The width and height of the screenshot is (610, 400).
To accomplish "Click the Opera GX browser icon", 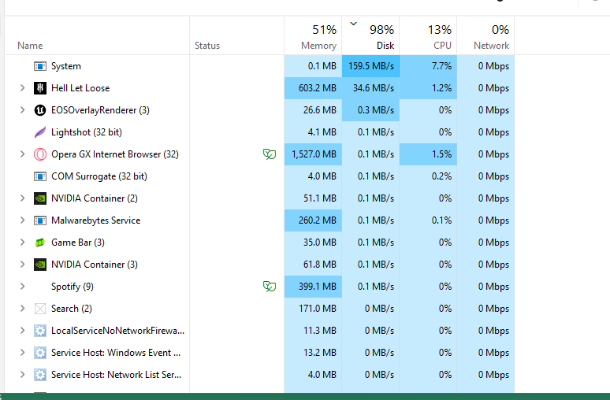I will point(40,154).
